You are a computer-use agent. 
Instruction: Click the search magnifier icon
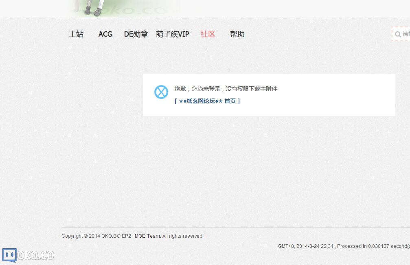(x=398, y=34)
